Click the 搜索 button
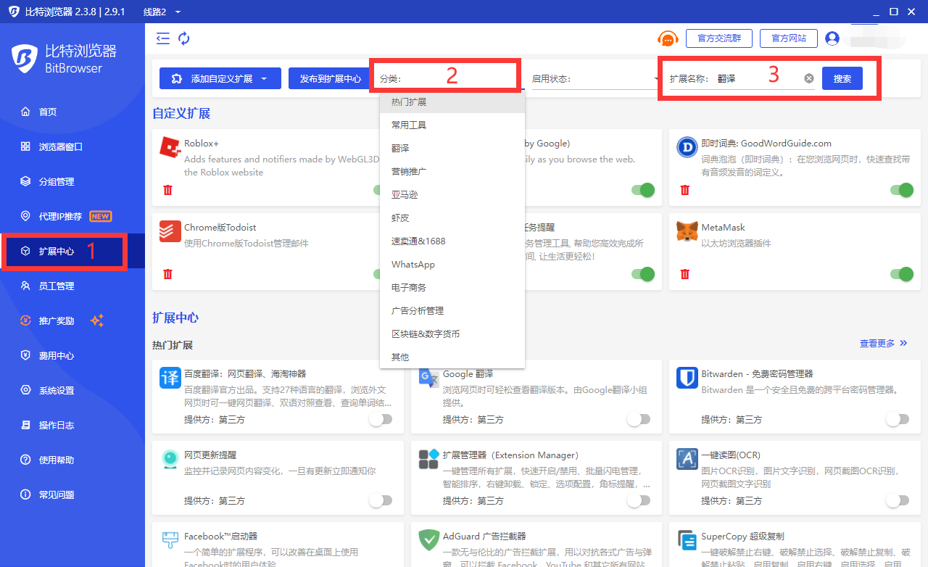 pyautogui.click(x=842, y=78)
